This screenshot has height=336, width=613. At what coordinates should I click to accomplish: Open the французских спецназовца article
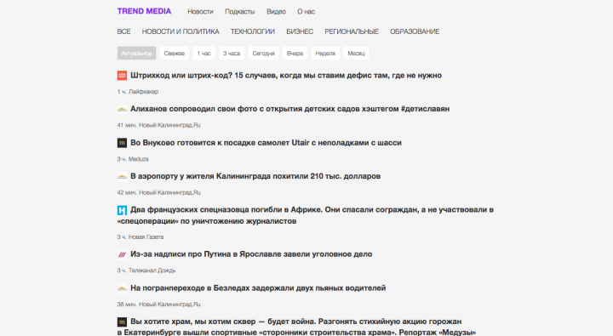click(x=306, y=215)
